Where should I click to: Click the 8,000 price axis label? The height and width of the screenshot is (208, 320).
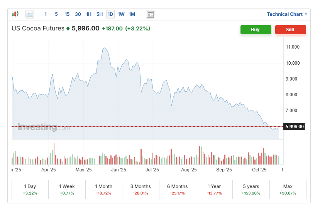coord(291,94)
